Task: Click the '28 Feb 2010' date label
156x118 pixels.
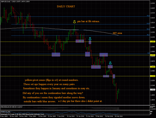Action: pyautogui.click(x=119, y=116)
